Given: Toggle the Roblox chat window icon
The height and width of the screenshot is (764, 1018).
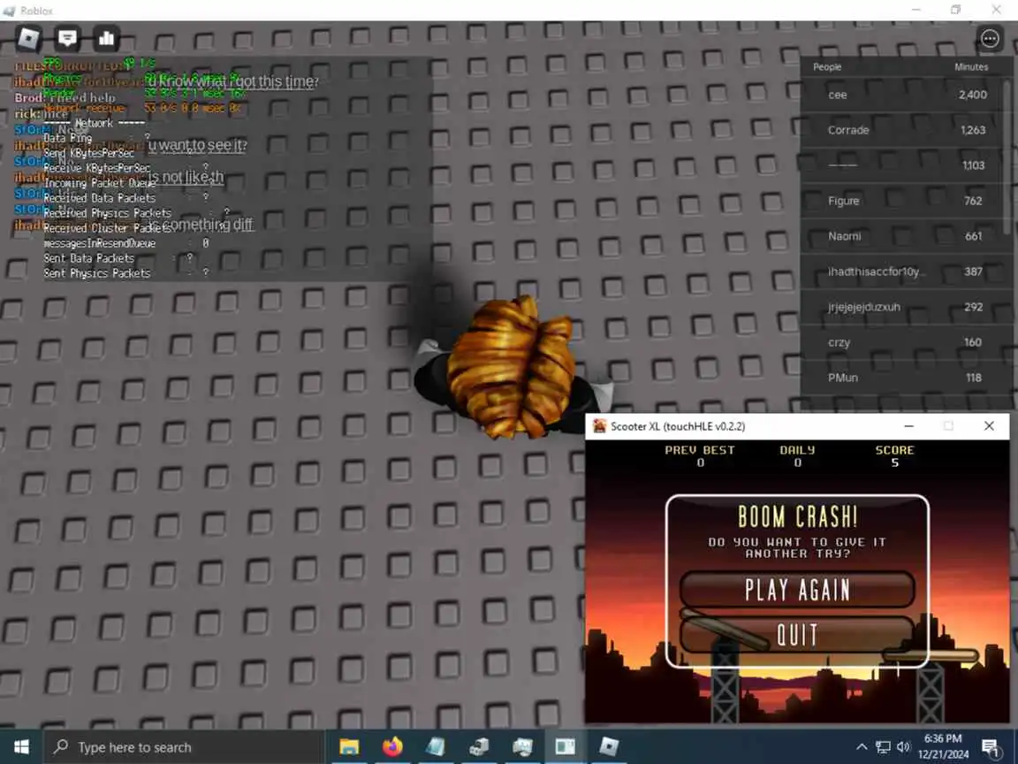Looking at the screenshot, I should point(67,38).
